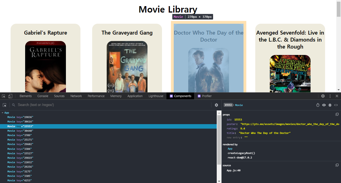The height and width of the screenshot is (183, 341).
Task: Click the page's vertical scrollbar thumb
Action: 338,9
